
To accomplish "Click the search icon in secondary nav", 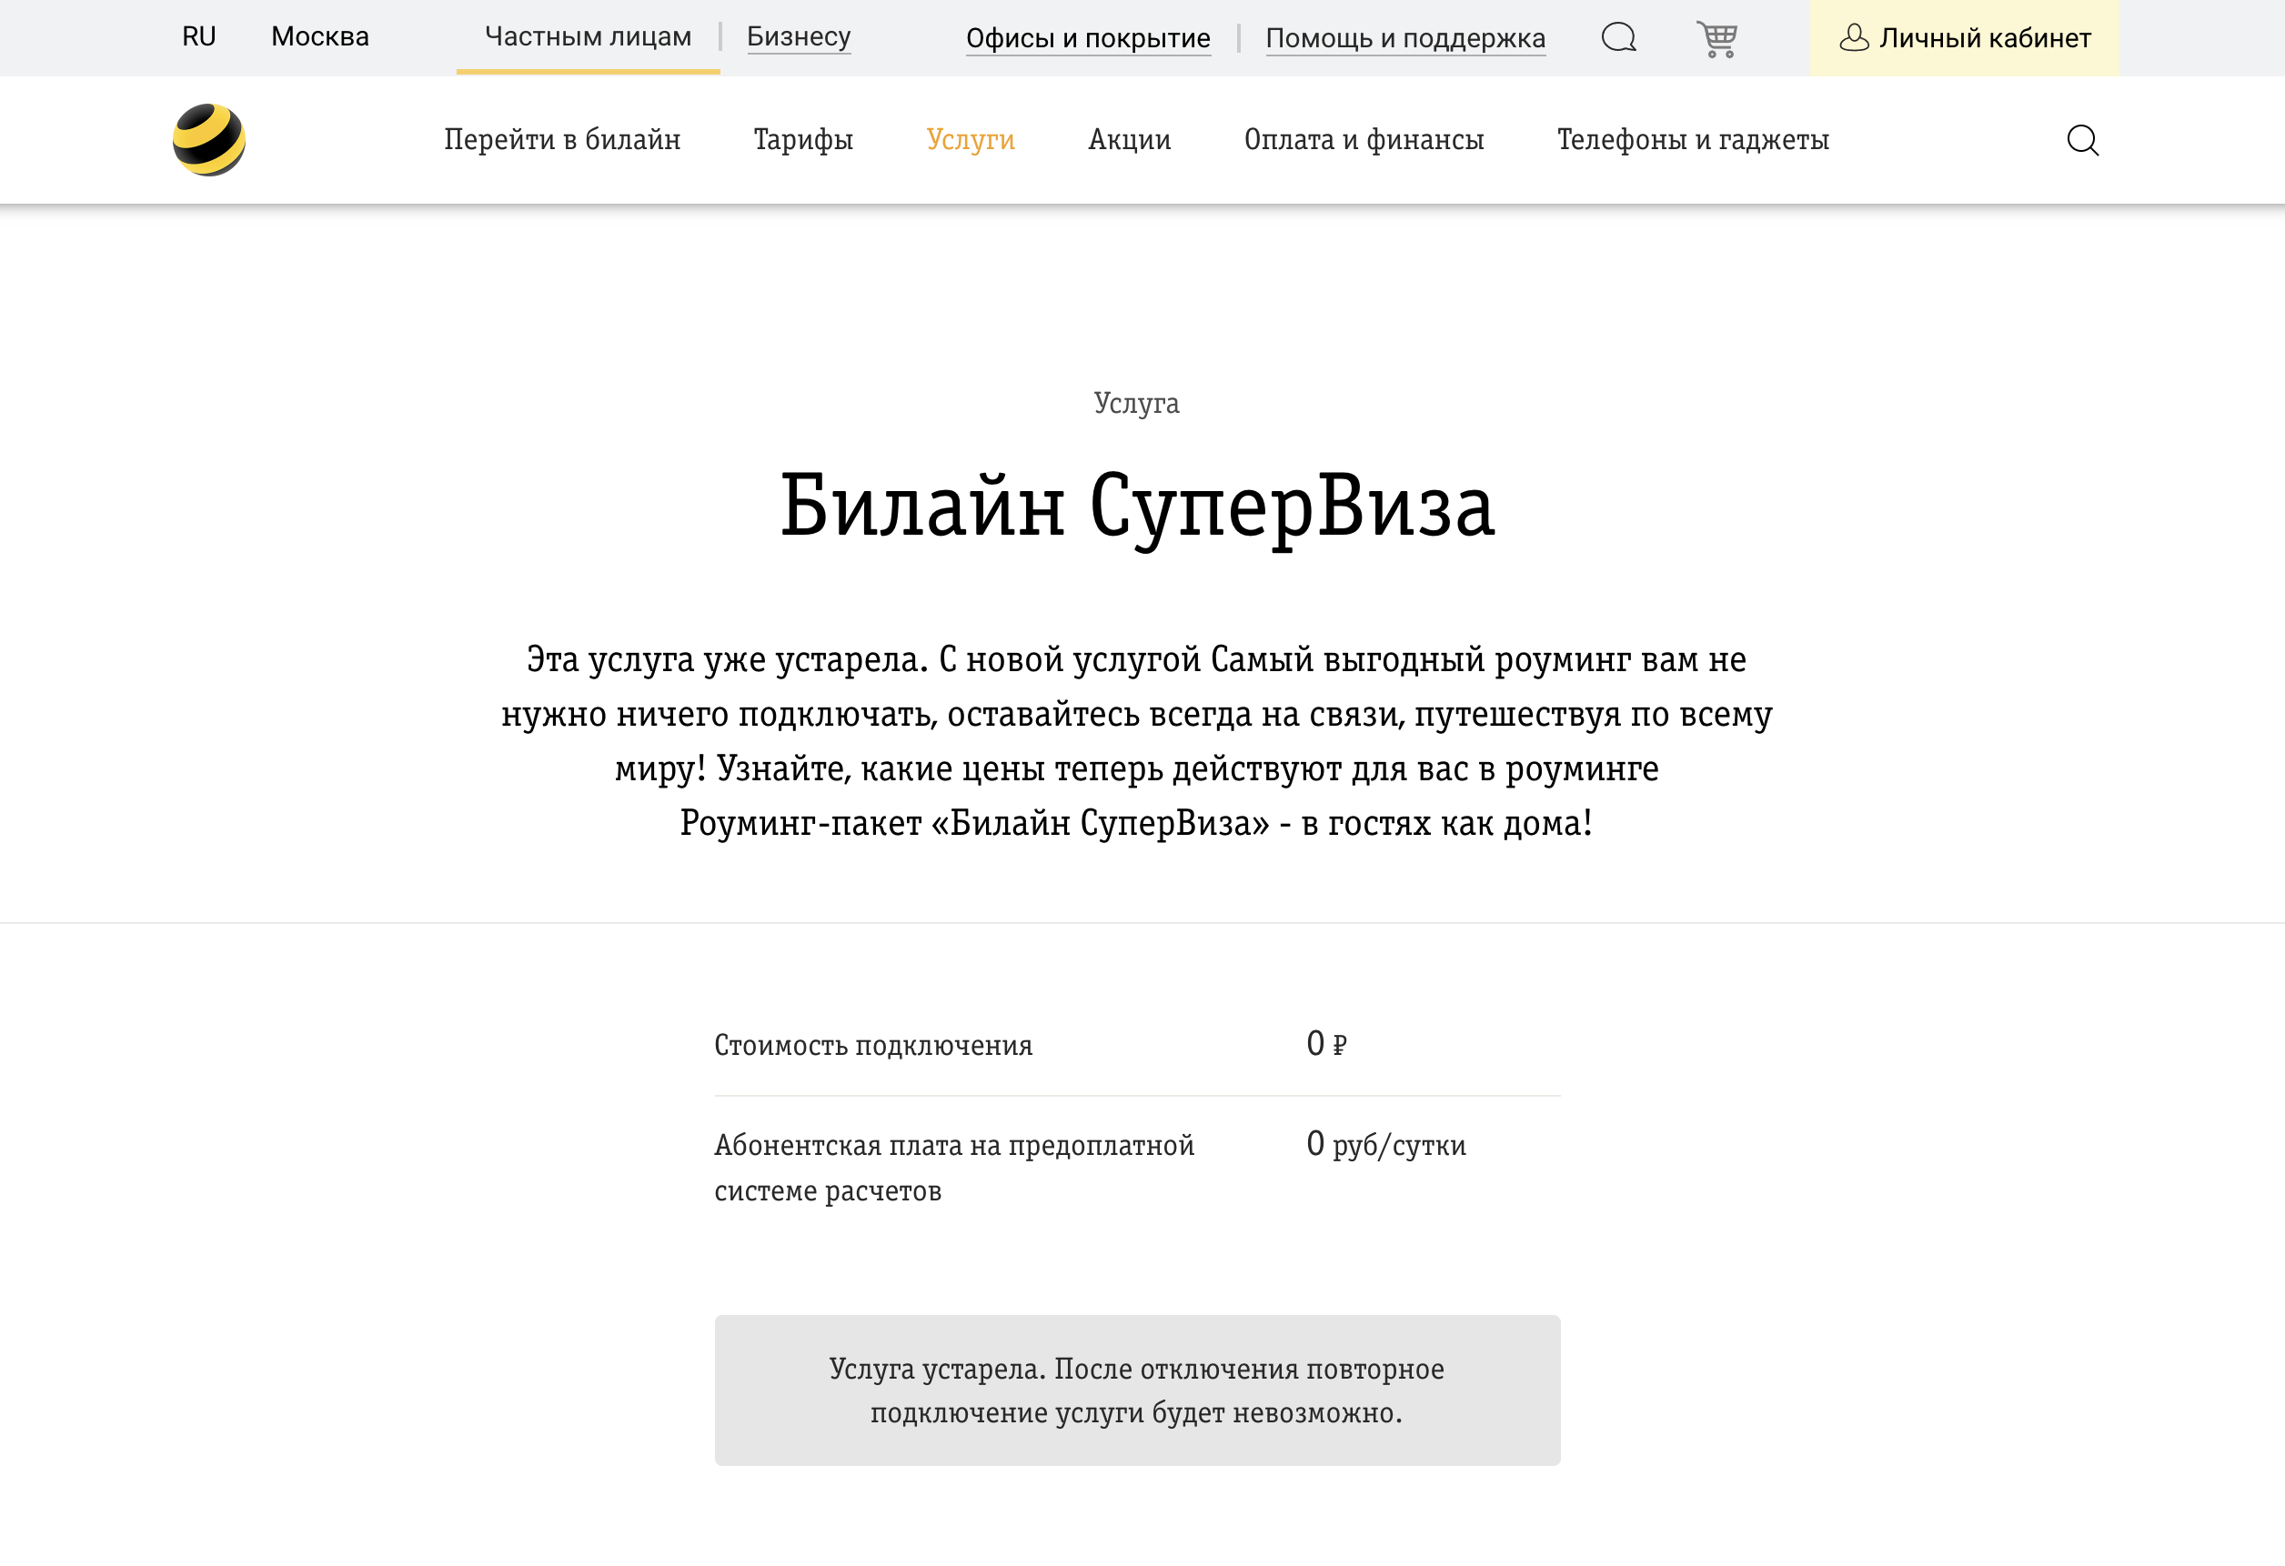I will coord(2084,139).
